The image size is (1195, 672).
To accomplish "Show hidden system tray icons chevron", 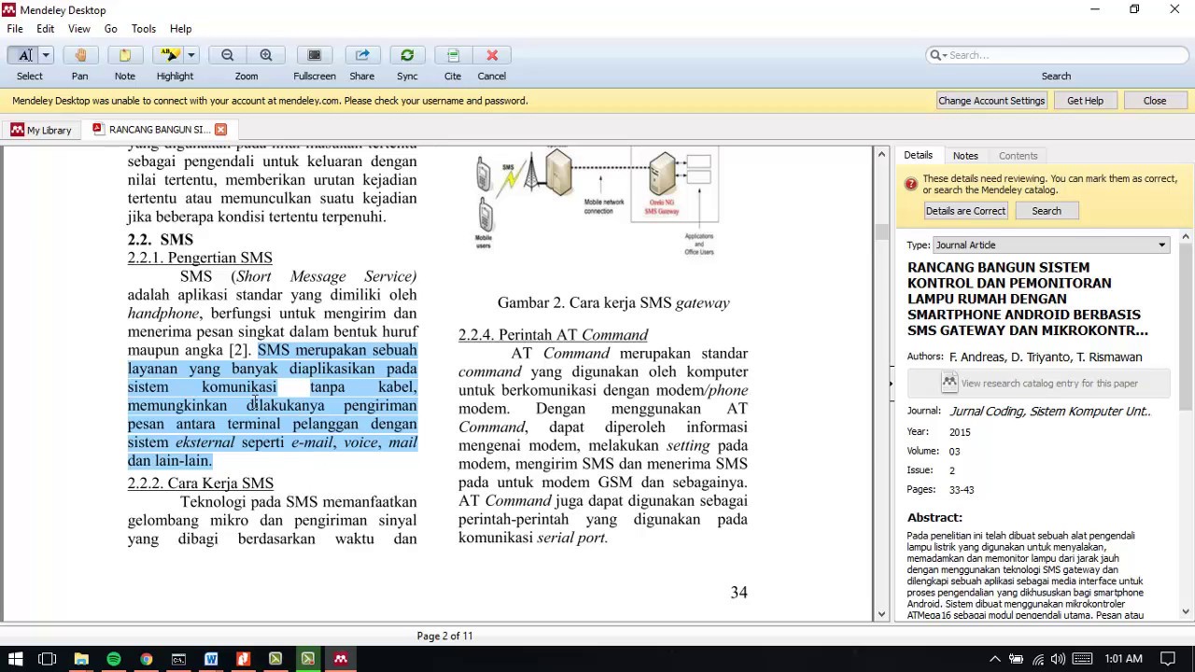I will pos(995,659).
